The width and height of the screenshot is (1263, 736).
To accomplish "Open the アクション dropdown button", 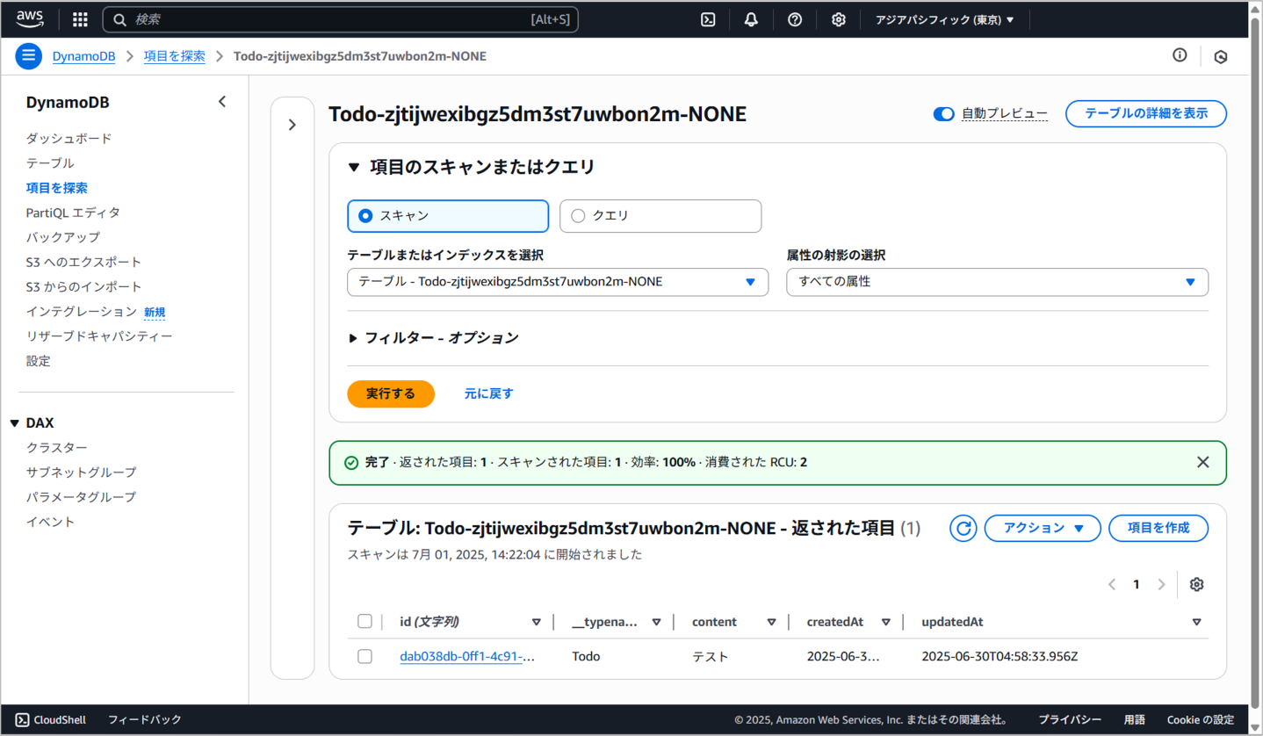I will click(1043, 528).
